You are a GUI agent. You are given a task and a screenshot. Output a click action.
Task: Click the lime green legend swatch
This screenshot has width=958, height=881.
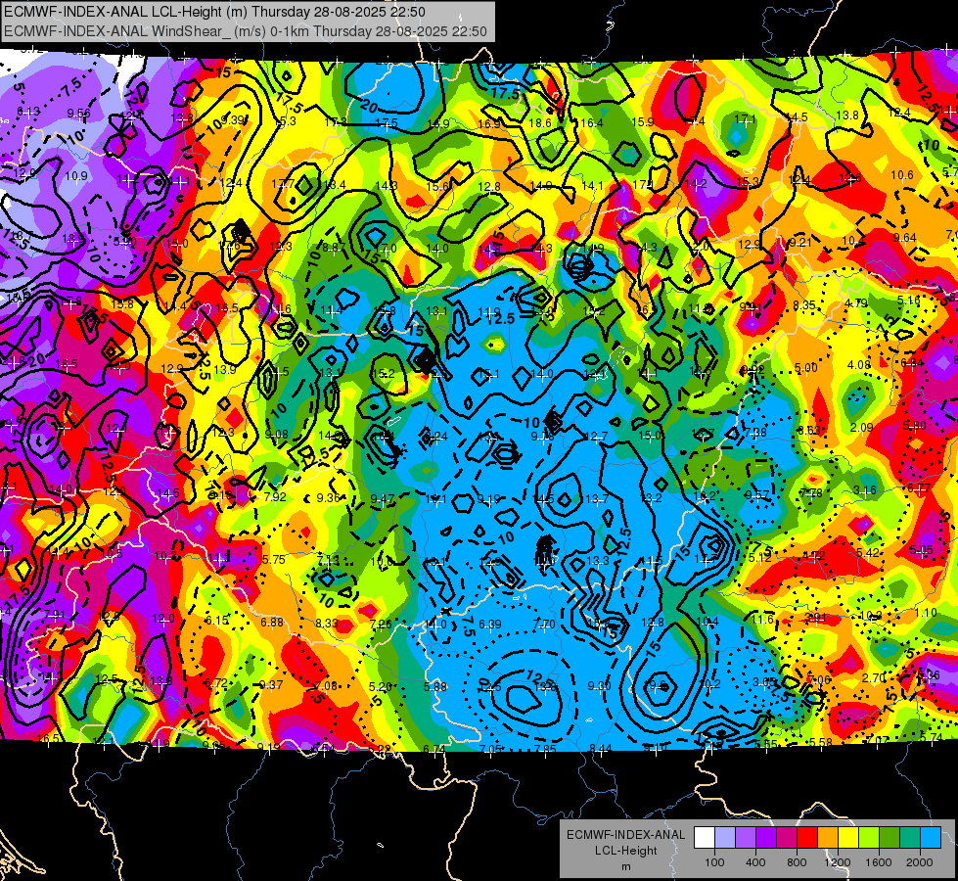click(869, 838)
